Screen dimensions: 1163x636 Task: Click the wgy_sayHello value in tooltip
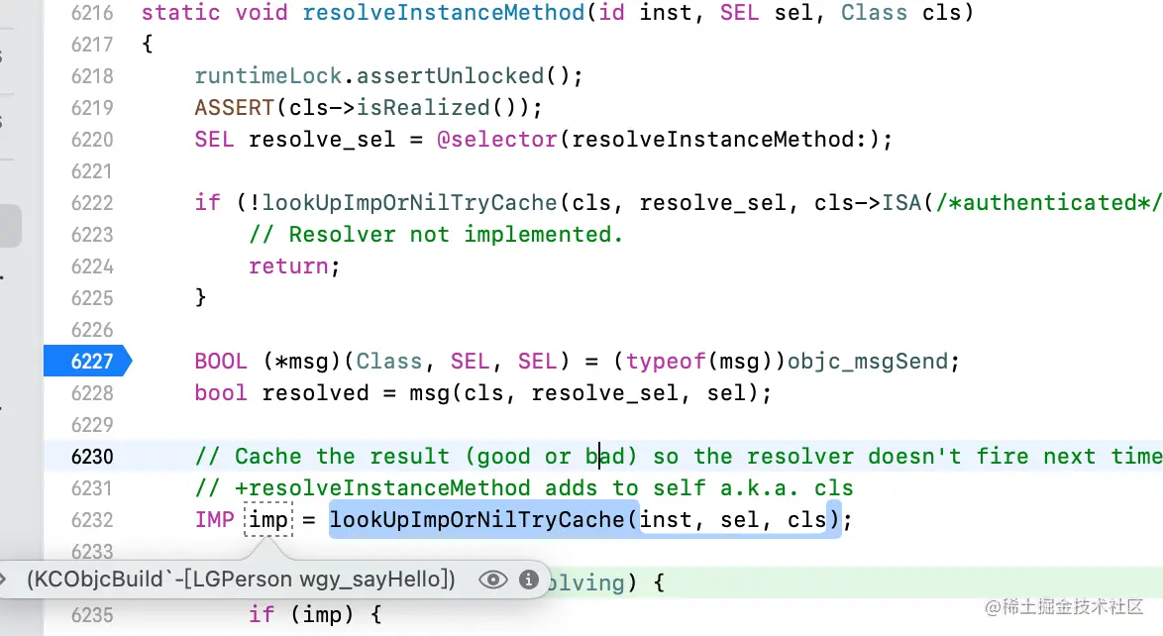[241, 580]
